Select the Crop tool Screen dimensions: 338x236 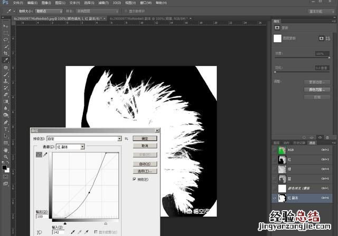pos(6,53)
